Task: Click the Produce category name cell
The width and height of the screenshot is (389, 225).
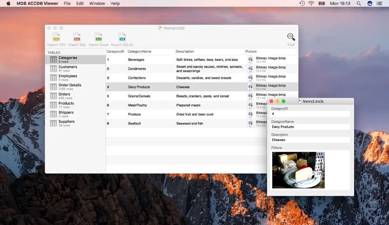Action: (134, 114)
